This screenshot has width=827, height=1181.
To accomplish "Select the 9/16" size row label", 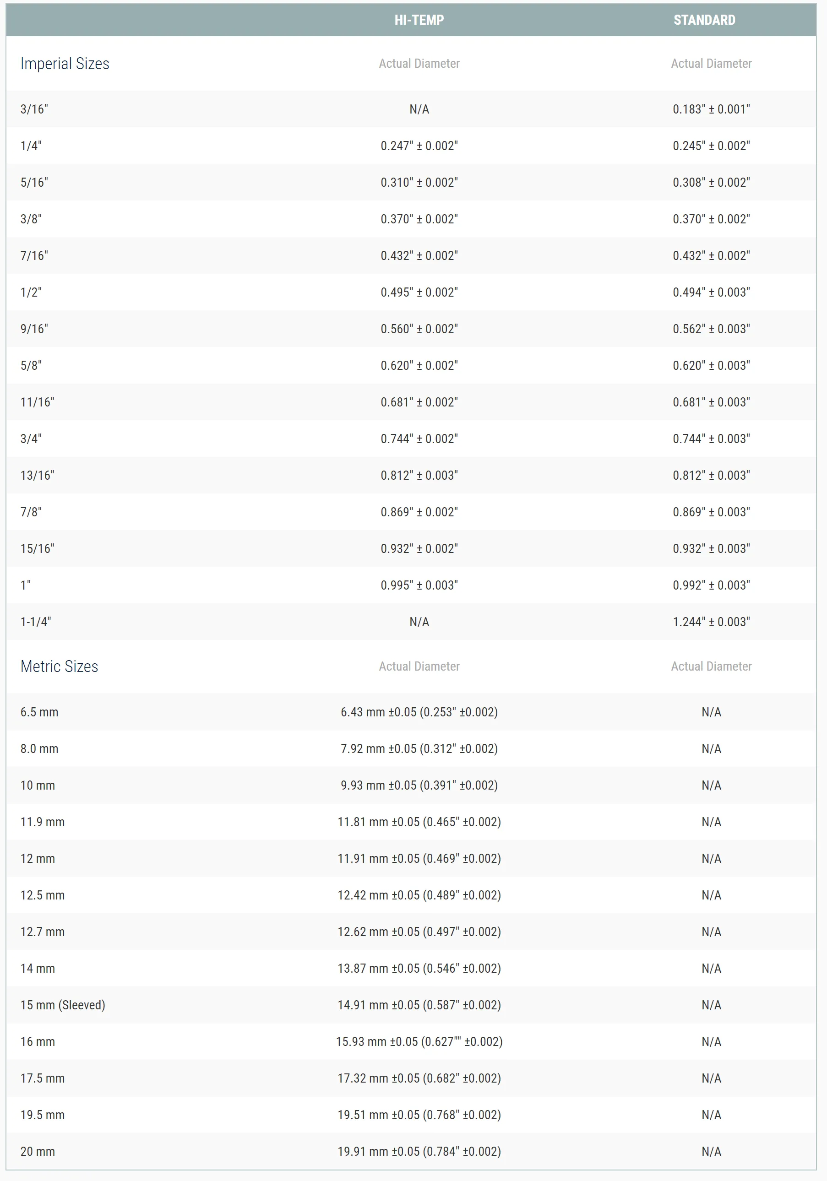I will tap(34, 329).
